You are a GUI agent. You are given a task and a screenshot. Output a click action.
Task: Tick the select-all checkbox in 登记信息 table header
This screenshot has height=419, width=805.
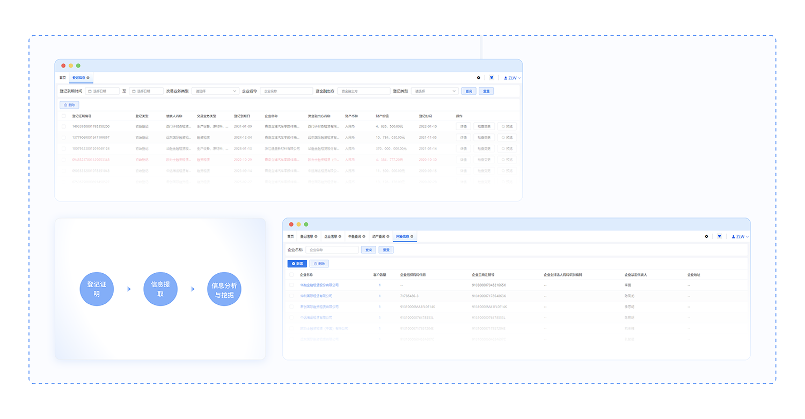point(64,116)
